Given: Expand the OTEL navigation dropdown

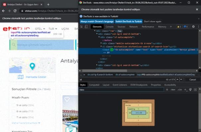Looking at the screenshot, I should pos(40,29).
